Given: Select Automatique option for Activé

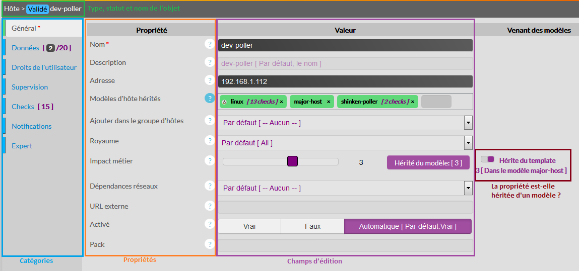Looking at the screenshot, I should [407, 226].
